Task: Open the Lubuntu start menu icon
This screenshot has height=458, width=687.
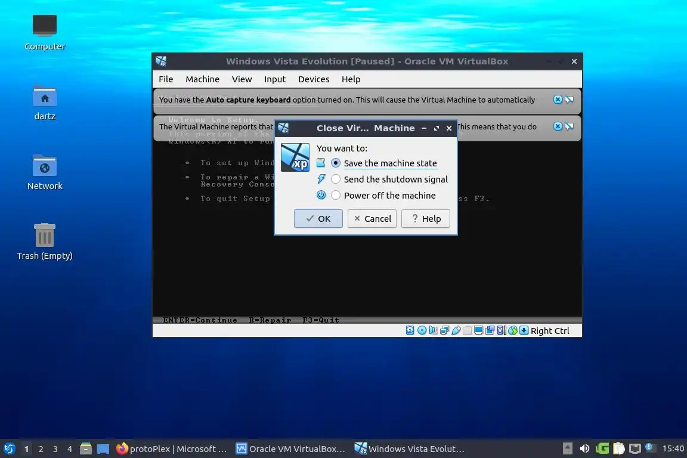Action: [10, 448]
